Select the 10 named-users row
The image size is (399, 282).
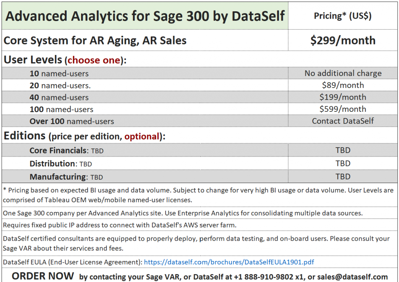tap(59, 73)
